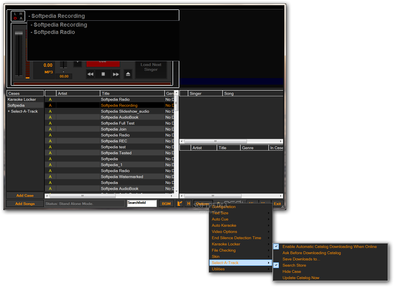Select the Softpedia Slideshow_audio row
This screenshot has width=394, height=287.
pos(109,111)
